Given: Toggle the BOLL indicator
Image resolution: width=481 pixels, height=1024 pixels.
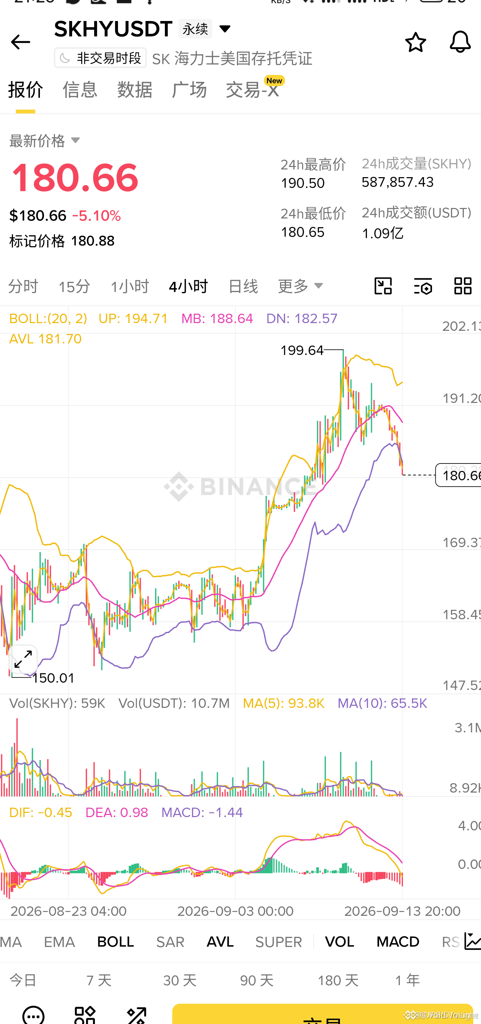Looking at the screenshot, I should (x=115, y=942).
